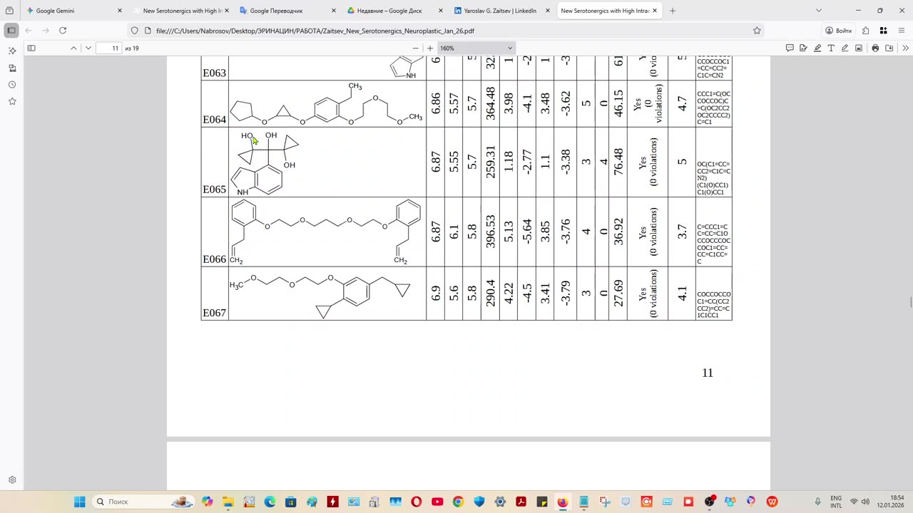The width and height of the screenshot is (913, 513).
Task: Select the PDF highlight tool
Action: click(817, 48)
